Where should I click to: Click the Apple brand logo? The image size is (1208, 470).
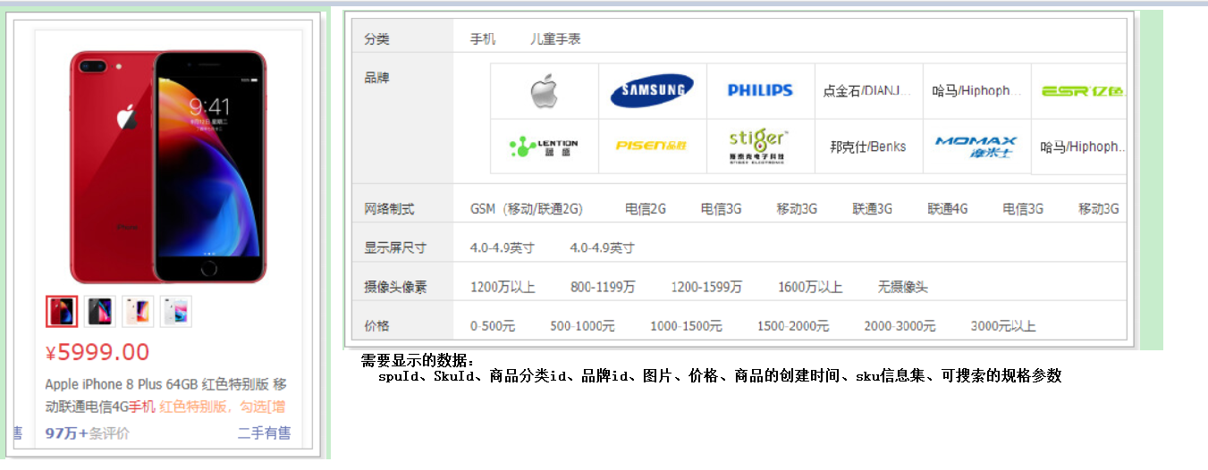tap(544, 91)
